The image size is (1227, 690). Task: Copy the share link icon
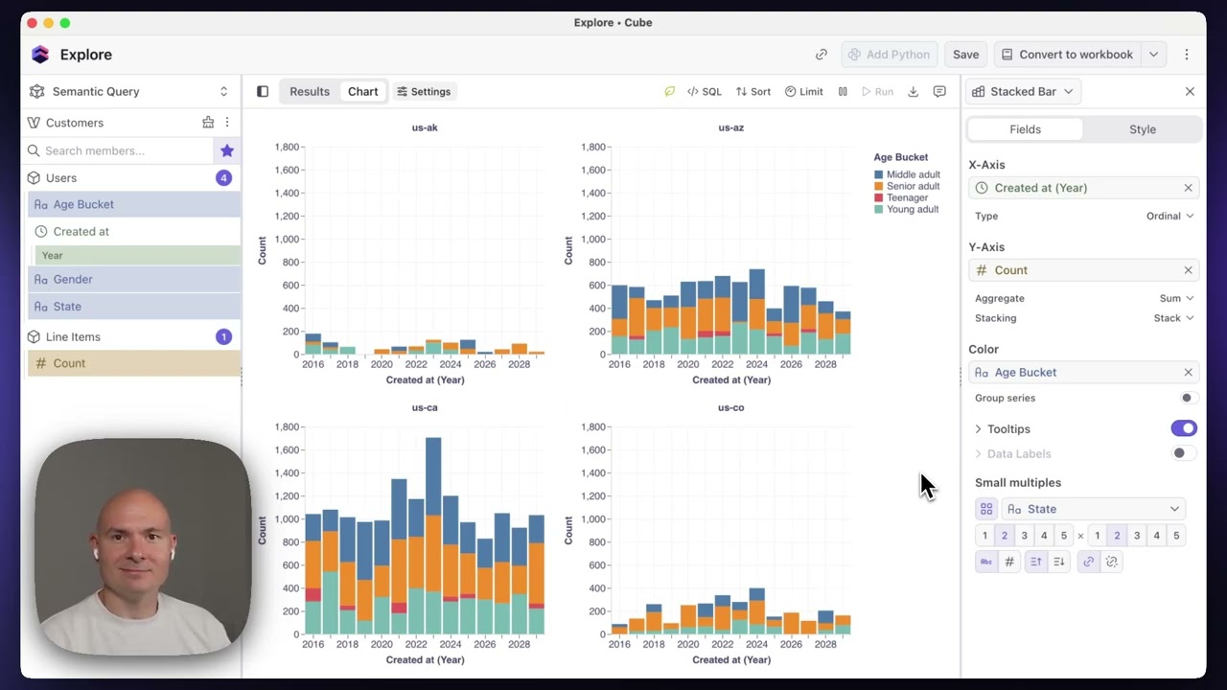[822, 55]
